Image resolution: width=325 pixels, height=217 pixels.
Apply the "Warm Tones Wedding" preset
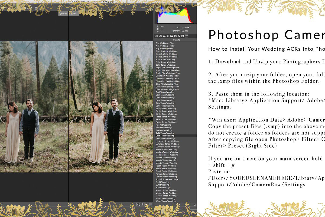pos(165,198)
